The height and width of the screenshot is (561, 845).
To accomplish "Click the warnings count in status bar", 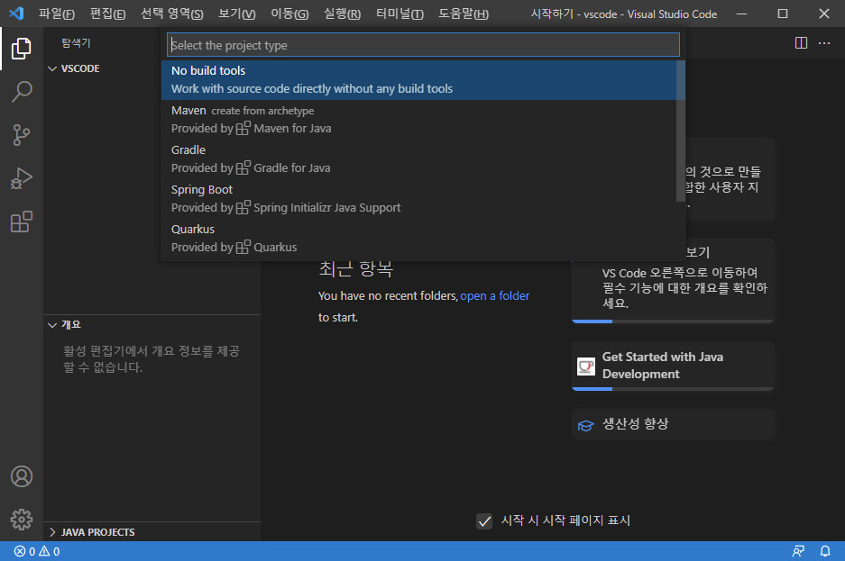I will tap(49, 551).
